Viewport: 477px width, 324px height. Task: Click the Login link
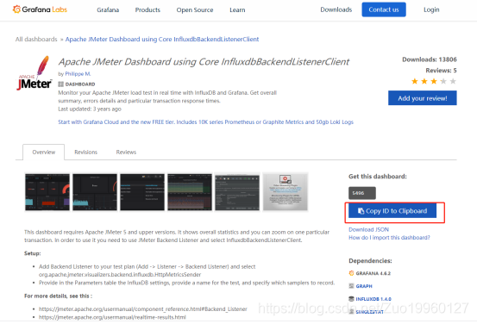pyautogui.click(x=431, y=9)
